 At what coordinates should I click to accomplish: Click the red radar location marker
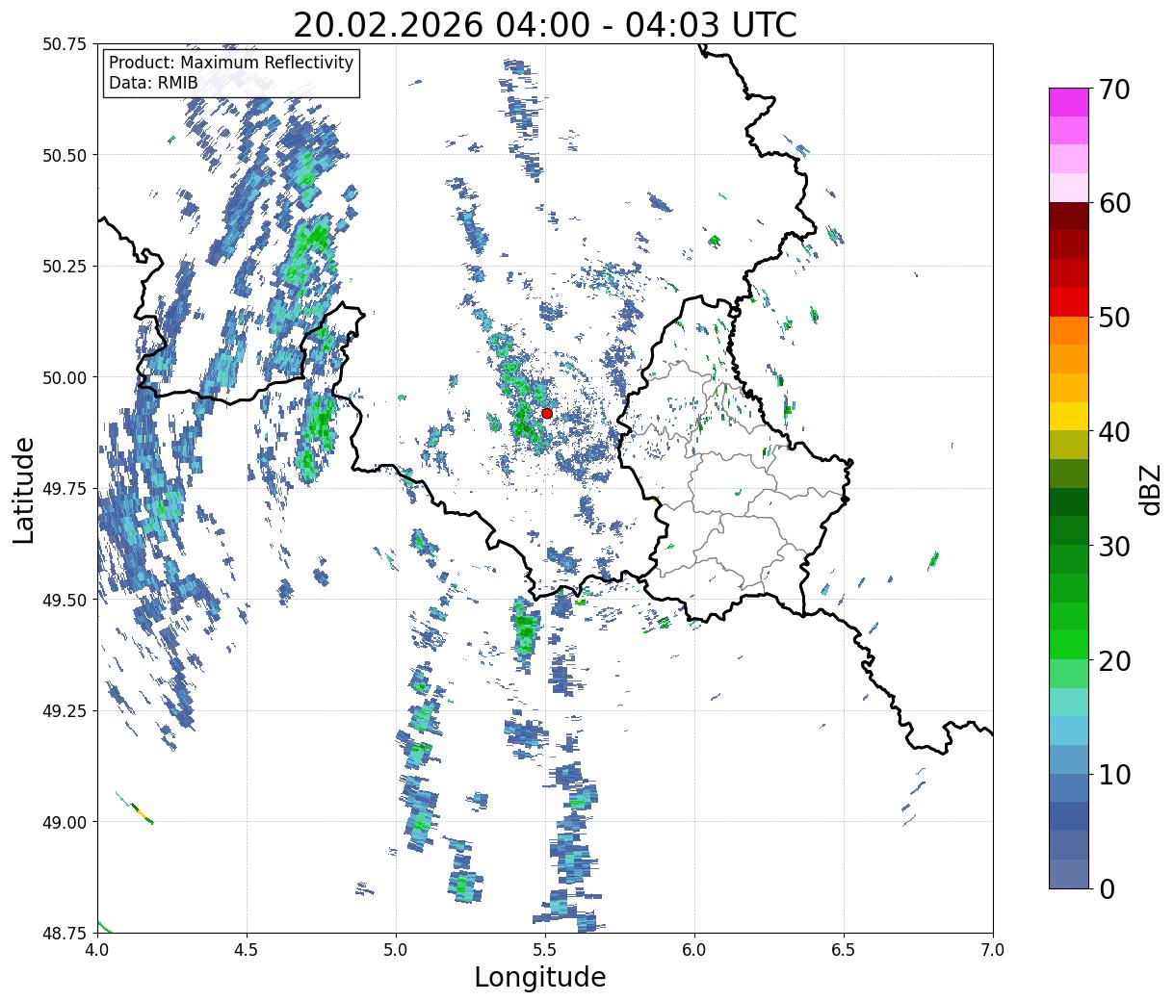click(547, 413)
